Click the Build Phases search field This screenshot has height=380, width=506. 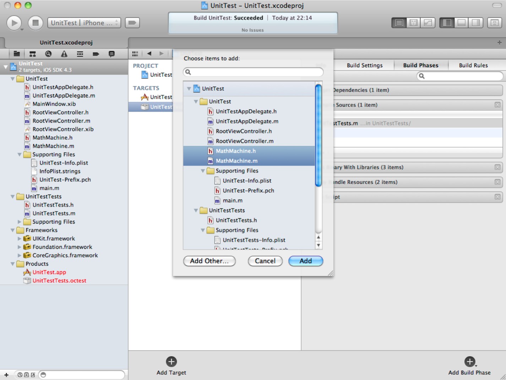tap(460, 76)
